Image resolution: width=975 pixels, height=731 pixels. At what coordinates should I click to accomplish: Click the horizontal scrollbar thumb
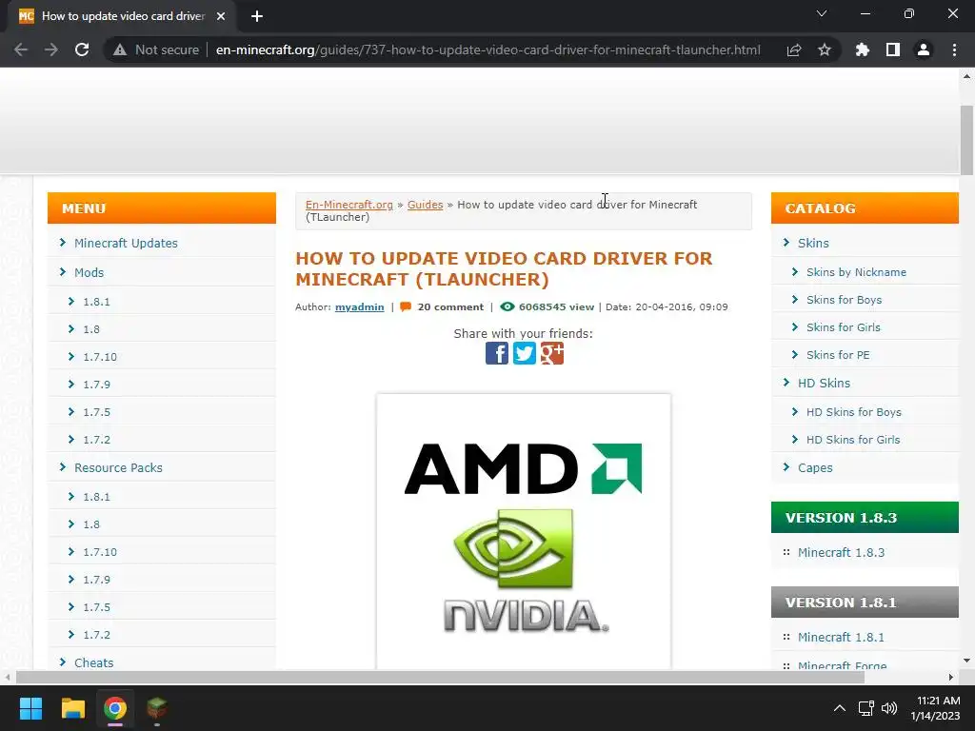click(x=440, y=677)
